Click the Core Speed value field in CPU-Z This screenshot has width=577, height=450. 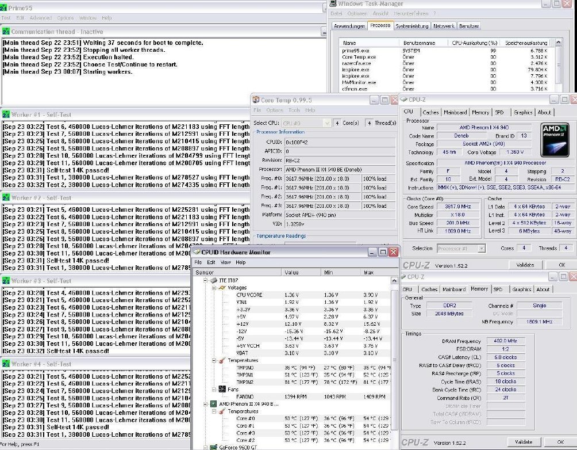(457, 207)
